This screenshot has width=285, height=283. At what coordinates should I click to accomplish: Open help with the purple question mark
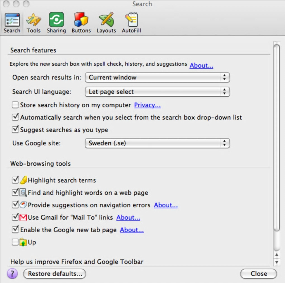(12, 273)
